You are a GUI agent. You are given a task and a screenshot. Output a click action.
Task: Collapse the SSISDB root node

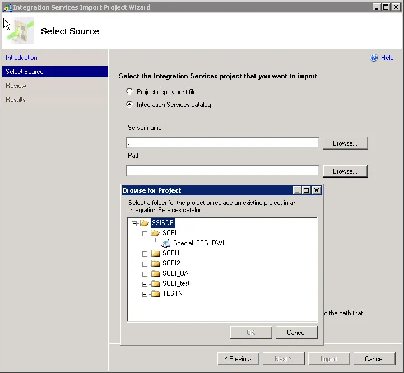134,223
